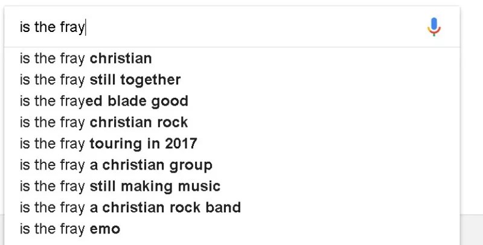Select "is the fray still making music"

pos(120,186)
